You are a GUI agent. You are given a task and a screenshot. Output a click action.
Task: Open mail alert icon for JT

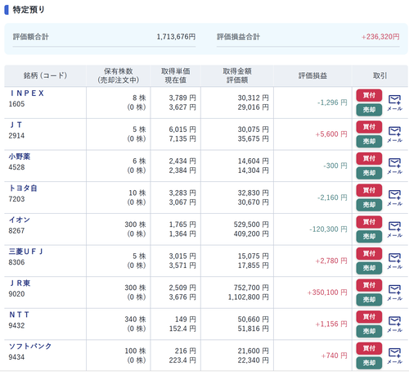(394, 134)
